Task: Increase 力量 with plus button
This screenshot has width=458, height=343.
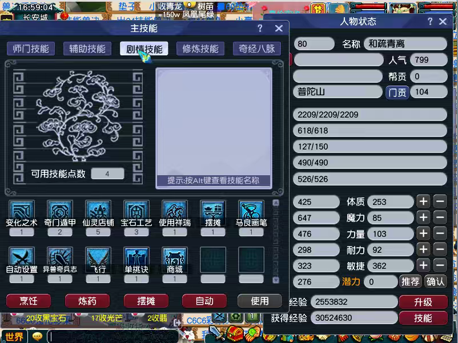Action: 424,233
